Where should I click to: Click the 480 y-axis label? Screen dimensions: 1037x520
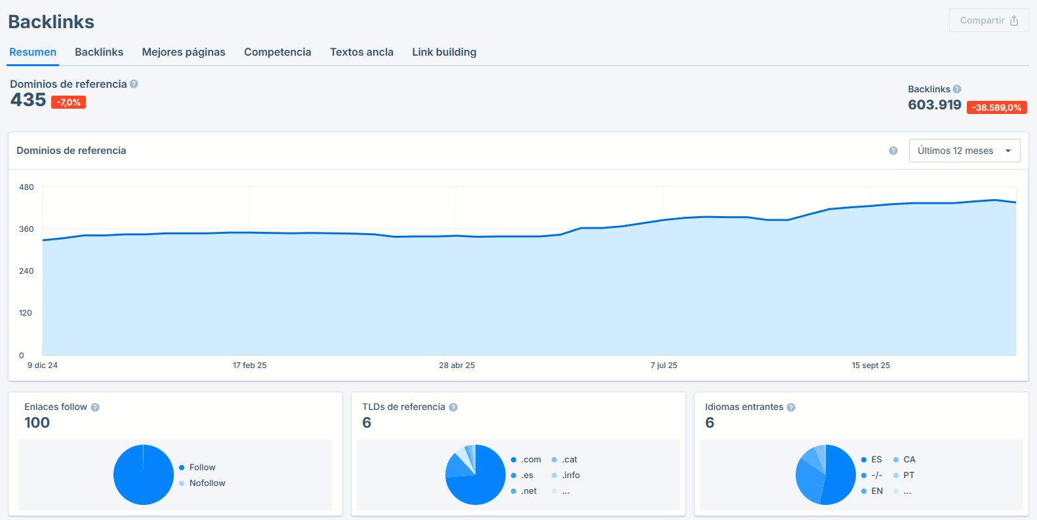pyautogui.click(x=26, y=187)
